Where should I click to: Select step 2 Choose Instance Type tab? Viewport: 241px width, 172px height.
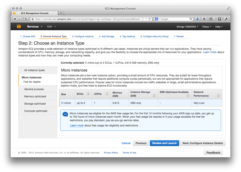[54, 36]
